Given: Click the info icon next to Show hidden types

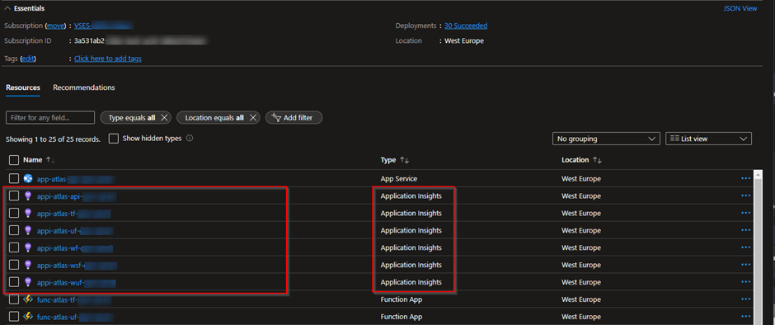Looking at the screenshot, I should [x=190, y=139].
